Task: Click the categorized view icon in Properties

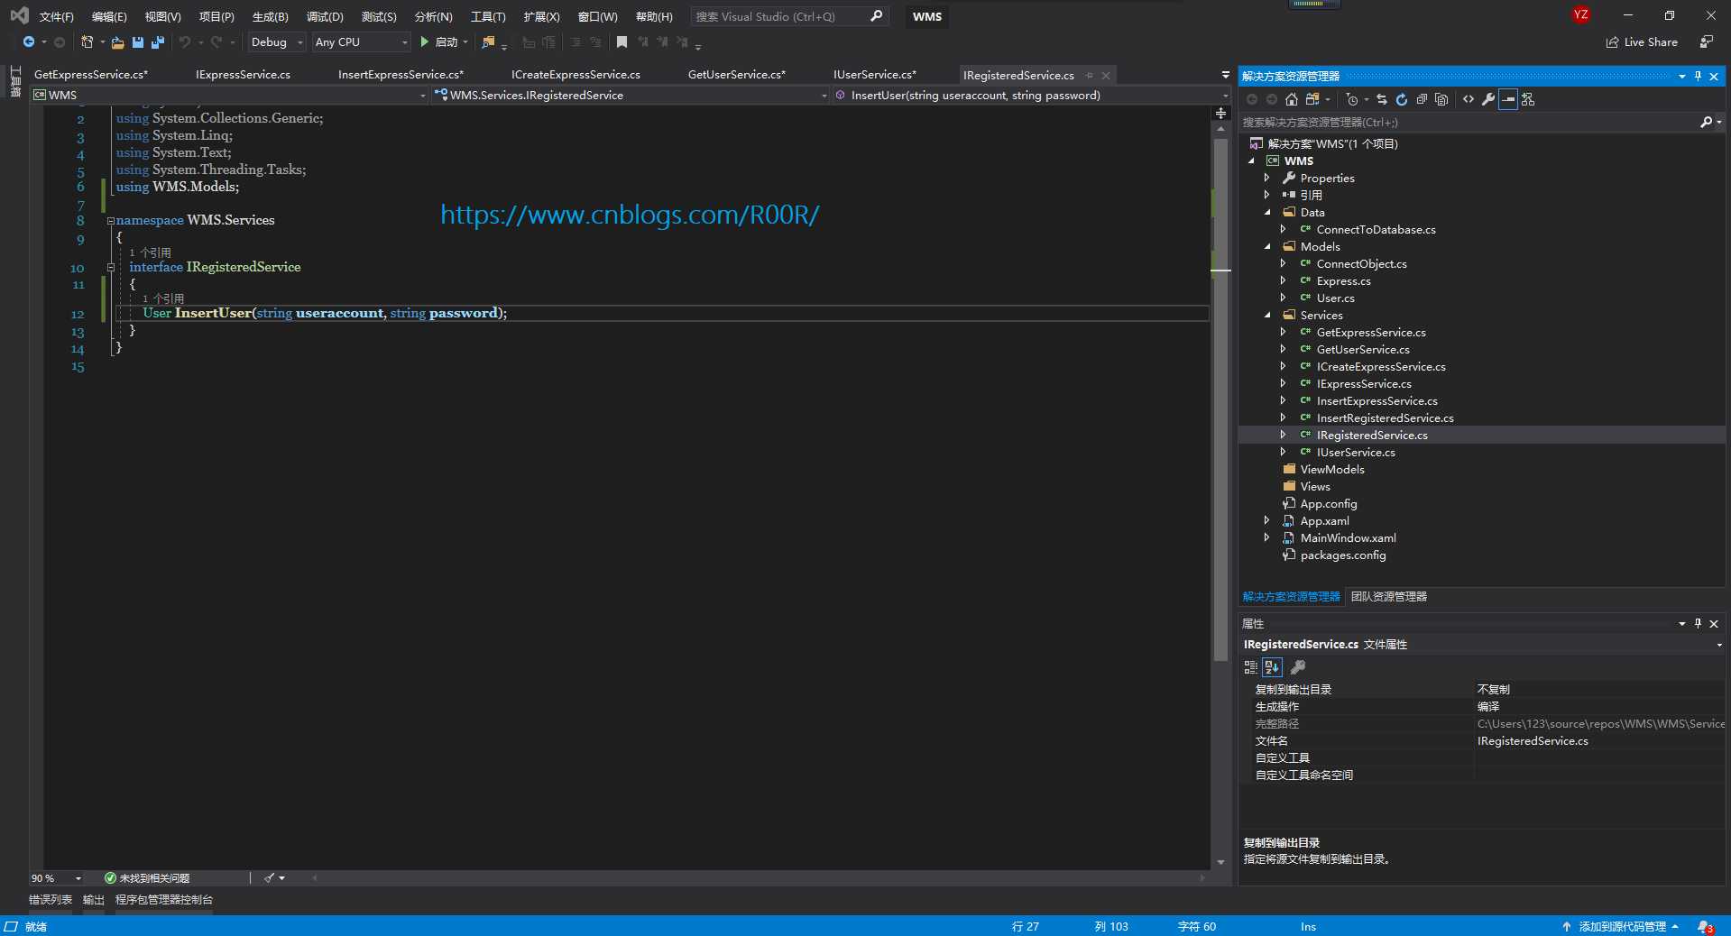Action: pos(1250,667)
